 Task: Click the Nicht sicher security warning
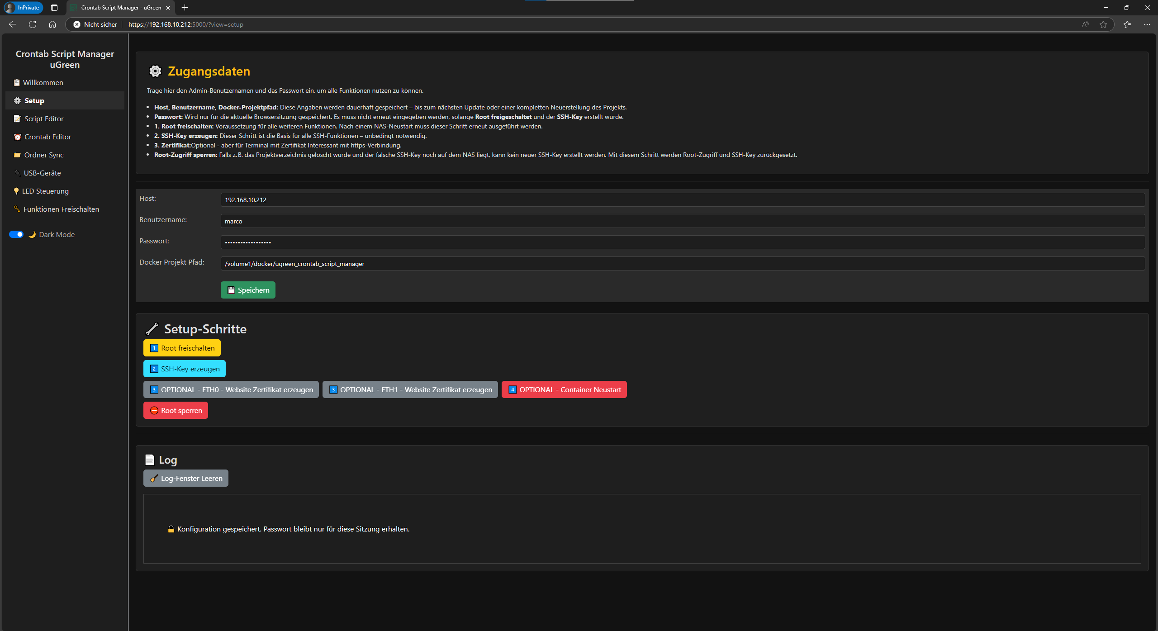click(x=95, y=24)
